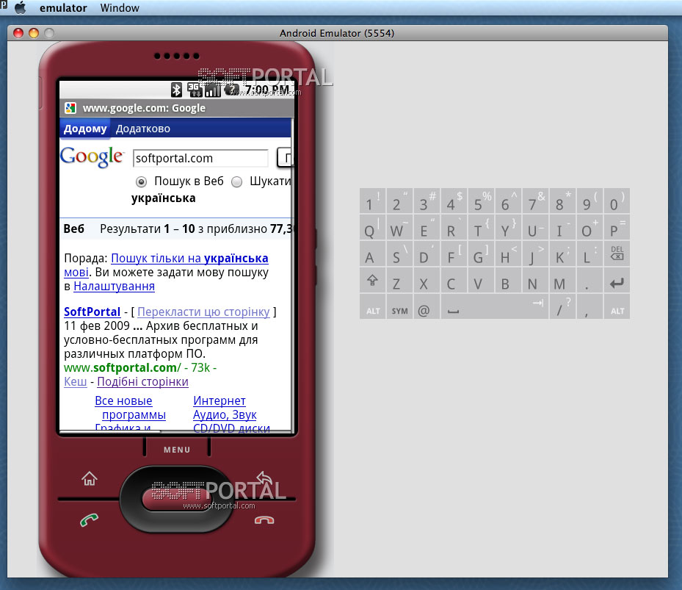682x590 pixels.
Task: Click the space bar key
Action: [x=495, y=306]
